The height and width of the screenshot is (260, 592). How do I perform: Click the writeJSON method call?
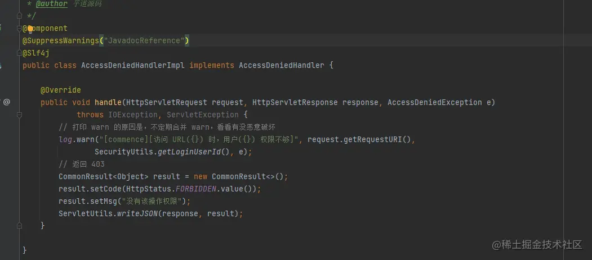click(x=137, y=214)
